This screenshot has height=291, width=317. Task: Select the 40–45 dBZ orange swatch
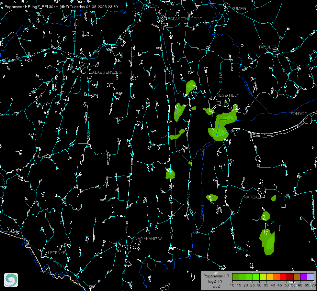coord(277,277)
